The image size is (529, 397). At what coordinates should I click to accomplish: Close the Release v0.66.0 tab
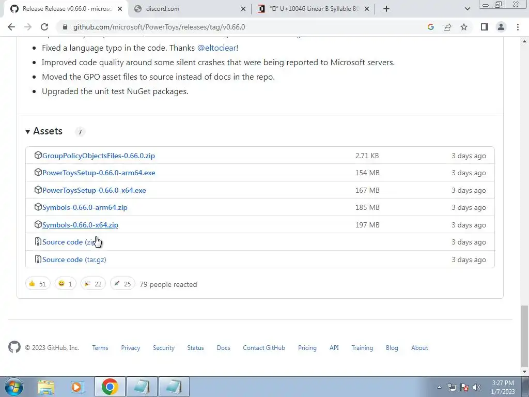120,9
